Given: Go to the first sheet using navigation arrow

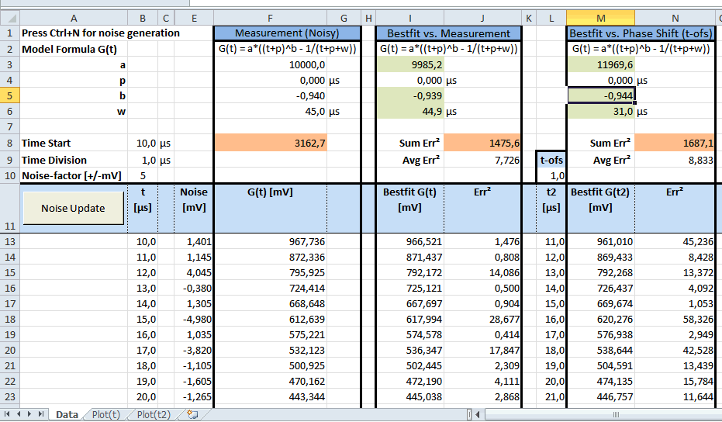Looking at the screenshot, I should [x=9, y=415].
